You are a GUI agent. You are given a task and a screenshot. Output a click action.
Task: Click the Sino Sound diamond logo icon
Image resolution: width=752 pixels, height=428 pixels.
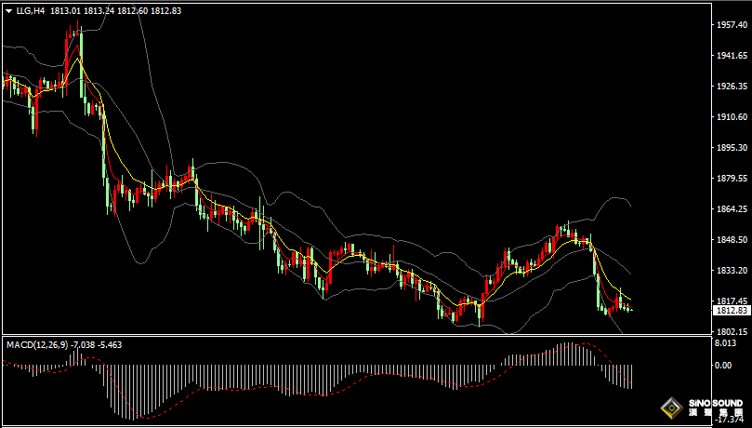coord(671,408)
